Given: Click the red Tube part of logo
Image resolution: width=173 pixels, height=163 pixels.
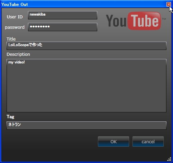Looking at the screenshot, I should click(x=144, y=21).
